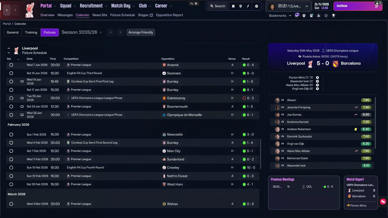Click the pencil edit icon in the top toolbar
This screenshot has width=388, height=218.
(x=248, y=6)
